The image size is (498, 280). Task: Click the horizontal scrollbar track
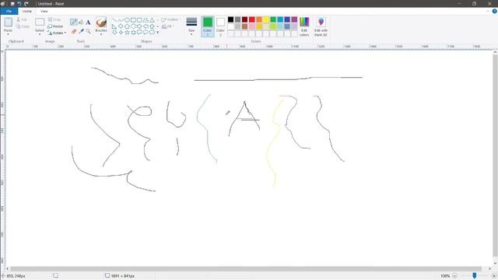click(246, 268)
